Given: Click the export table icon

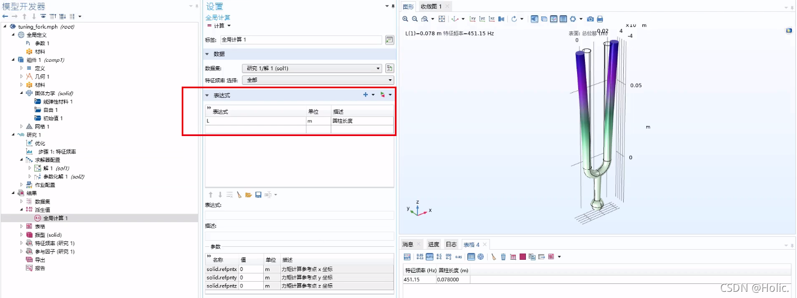Looking at the screenshot, I should pos(542,256).
